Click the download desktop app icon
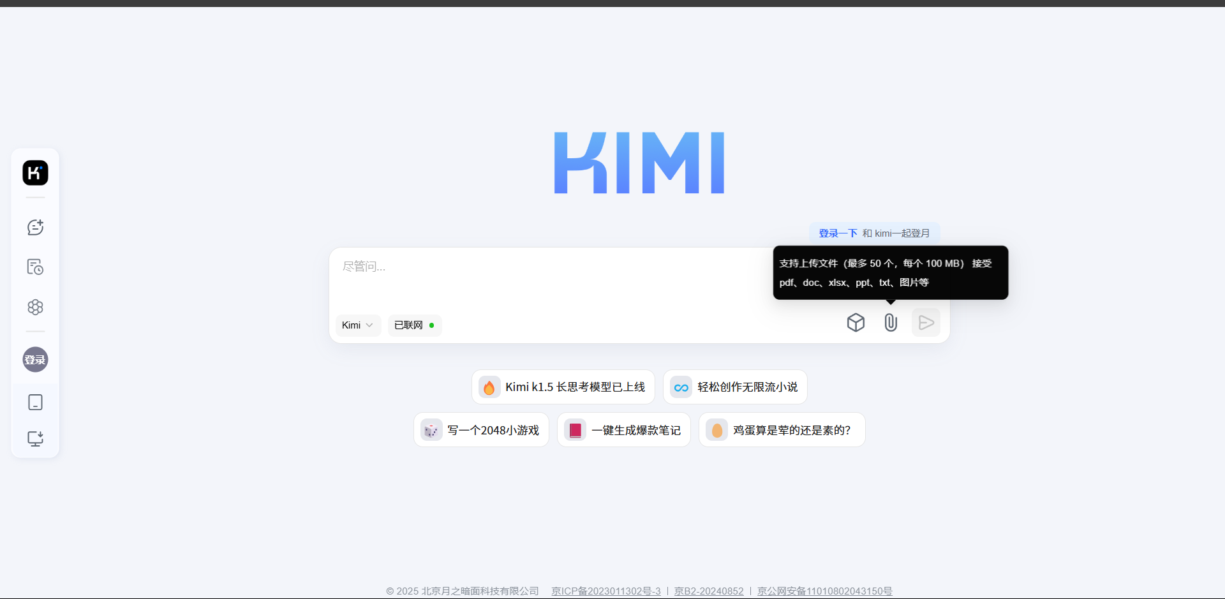The width and height of the screenshot is (1225, 599). click(x=35, y=439)
